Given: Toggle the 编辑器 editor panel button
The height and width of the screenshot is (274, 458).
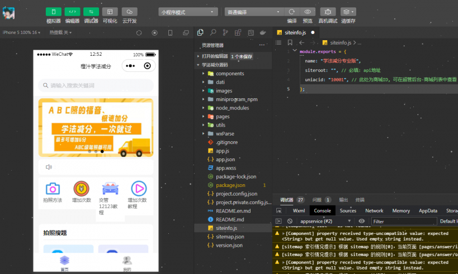Looking at the screenshot, I should pyautogui.click(x=72, y=12).
